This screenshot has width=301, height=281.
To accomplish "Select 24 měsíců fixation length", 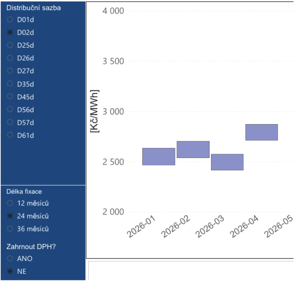I will (x=10, y=216).
